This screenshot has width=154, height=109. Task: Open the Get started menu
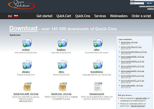pos(44,16)
